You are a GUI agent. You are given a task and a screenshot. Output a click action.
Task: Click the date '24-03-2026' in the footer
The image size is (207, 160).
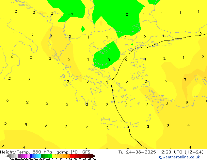coord(141,152)
